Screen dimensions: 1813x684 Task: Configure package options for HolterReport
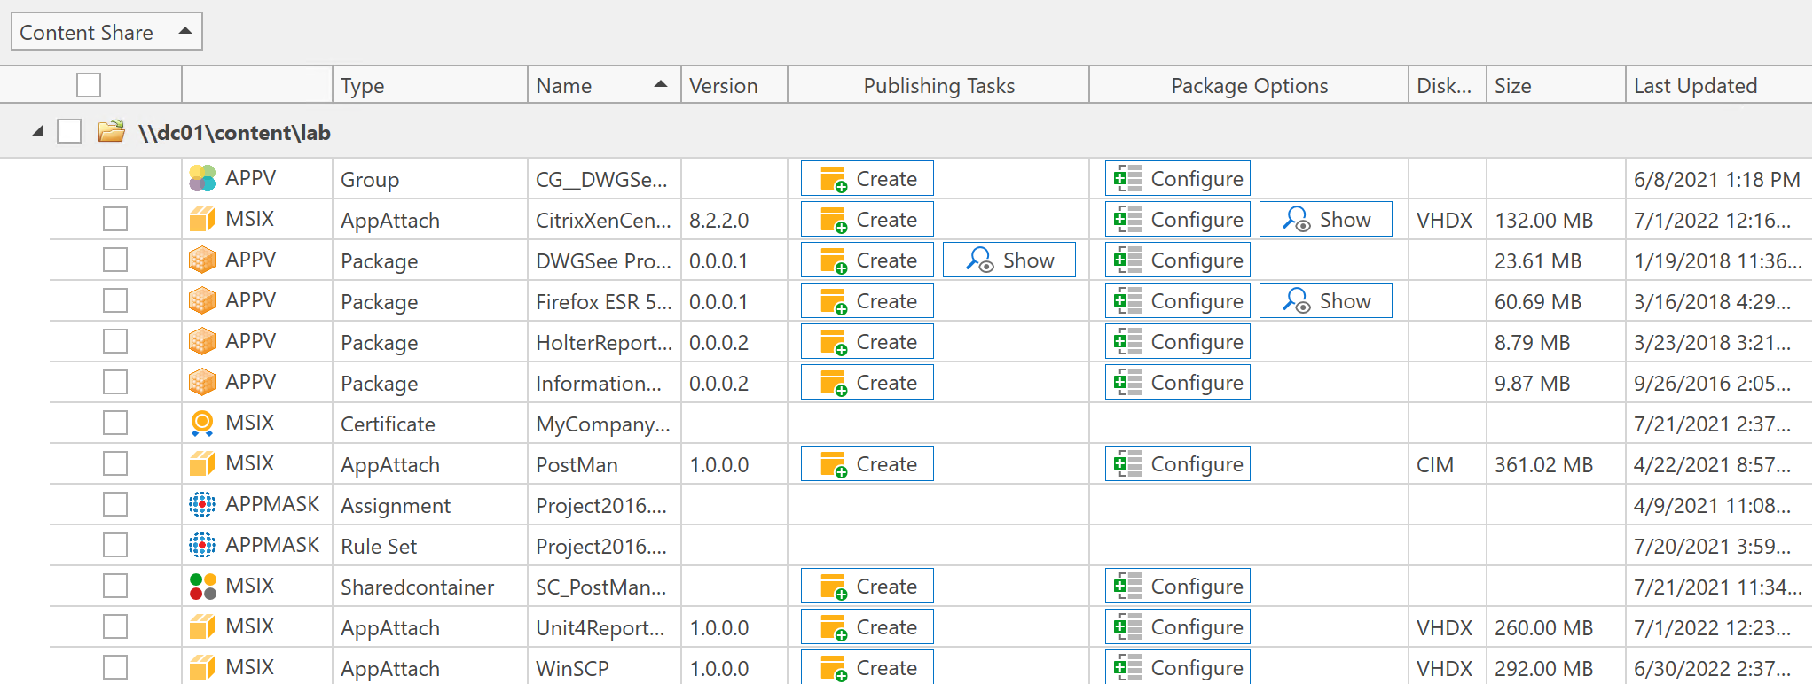tap(1177, 342)
